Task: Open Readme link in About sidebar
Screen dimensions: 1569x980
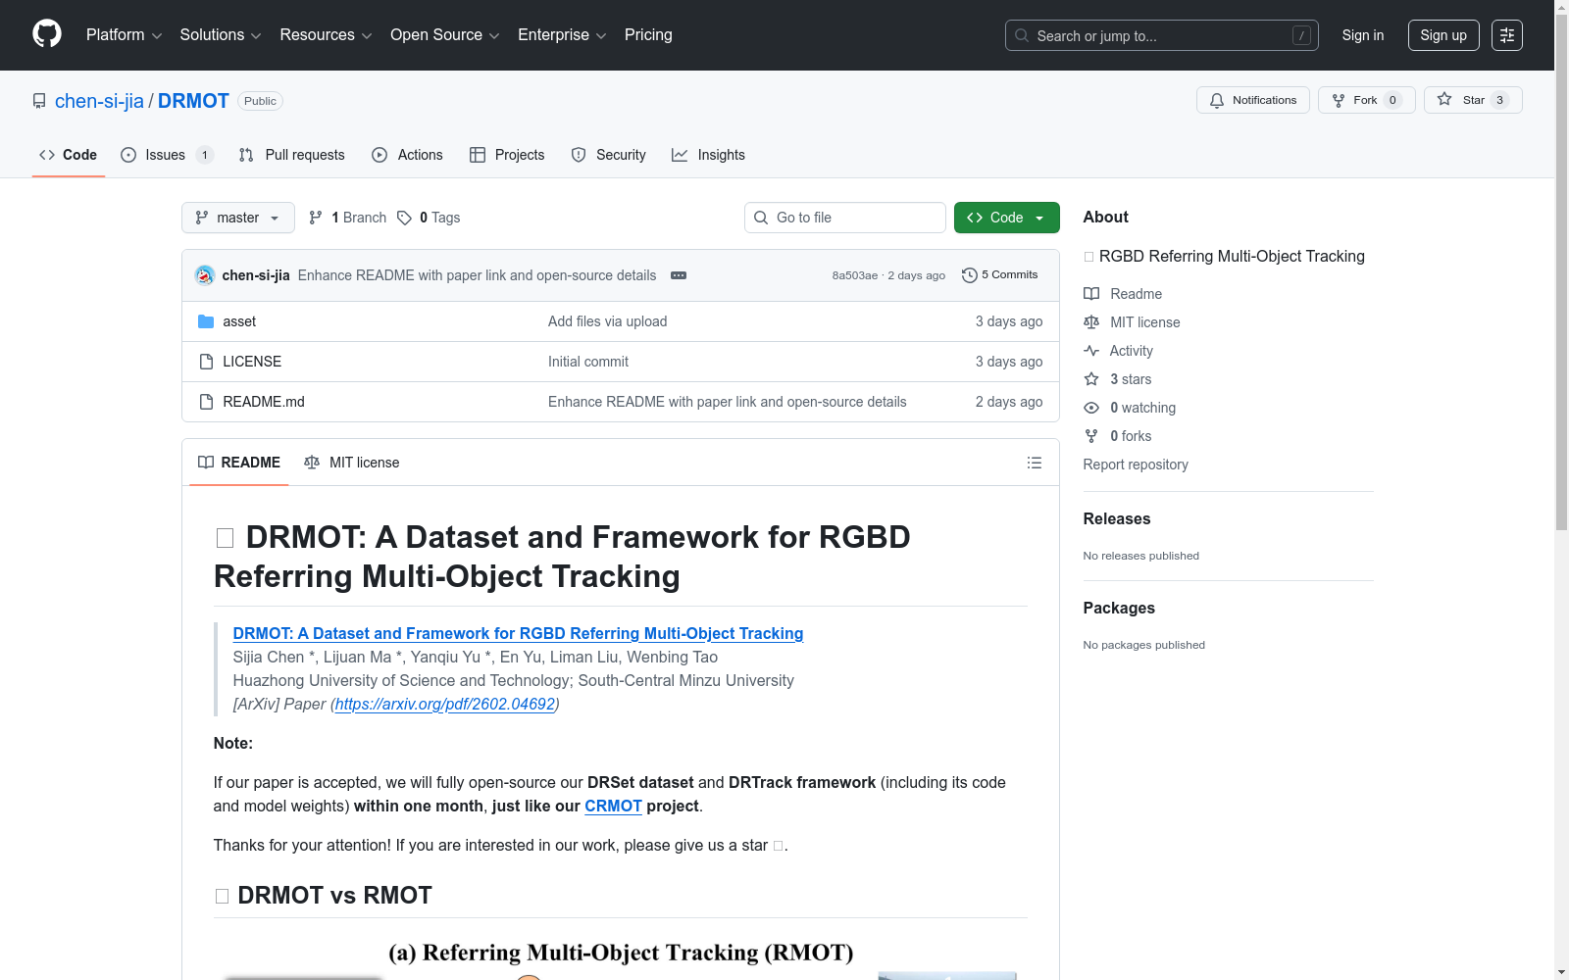Action: tap(1136, 294)
